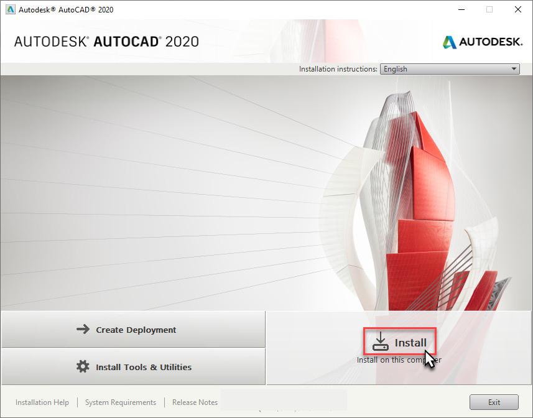
Task: Click the Autodesk logo at top right
Action: (x=481, y=43)
